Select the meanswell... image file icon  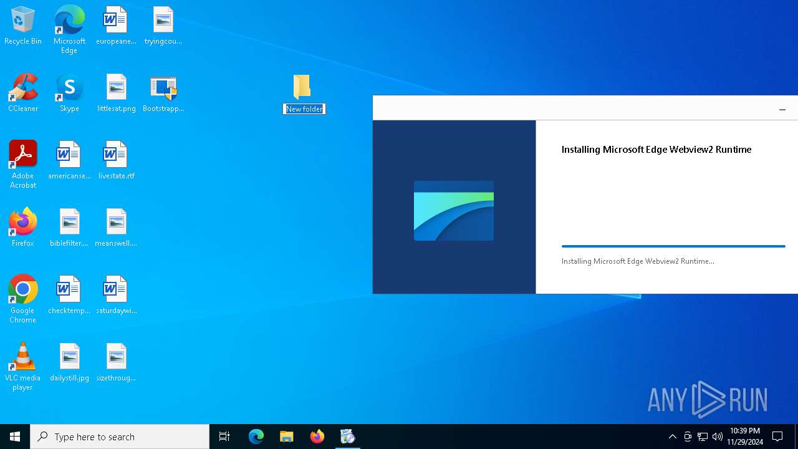(116, 228)
